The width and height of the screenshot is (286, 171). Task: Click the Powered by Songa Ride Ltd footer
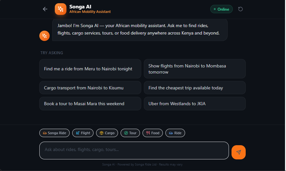(x=142, y=165)
